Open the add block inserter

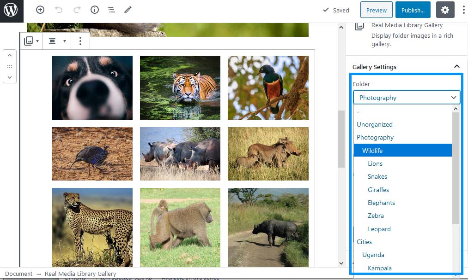(40, 10)
